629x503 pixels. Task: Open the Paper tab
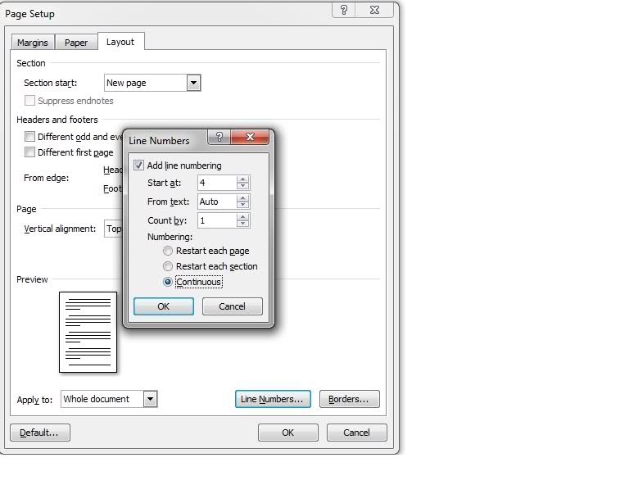click(76, 43)
